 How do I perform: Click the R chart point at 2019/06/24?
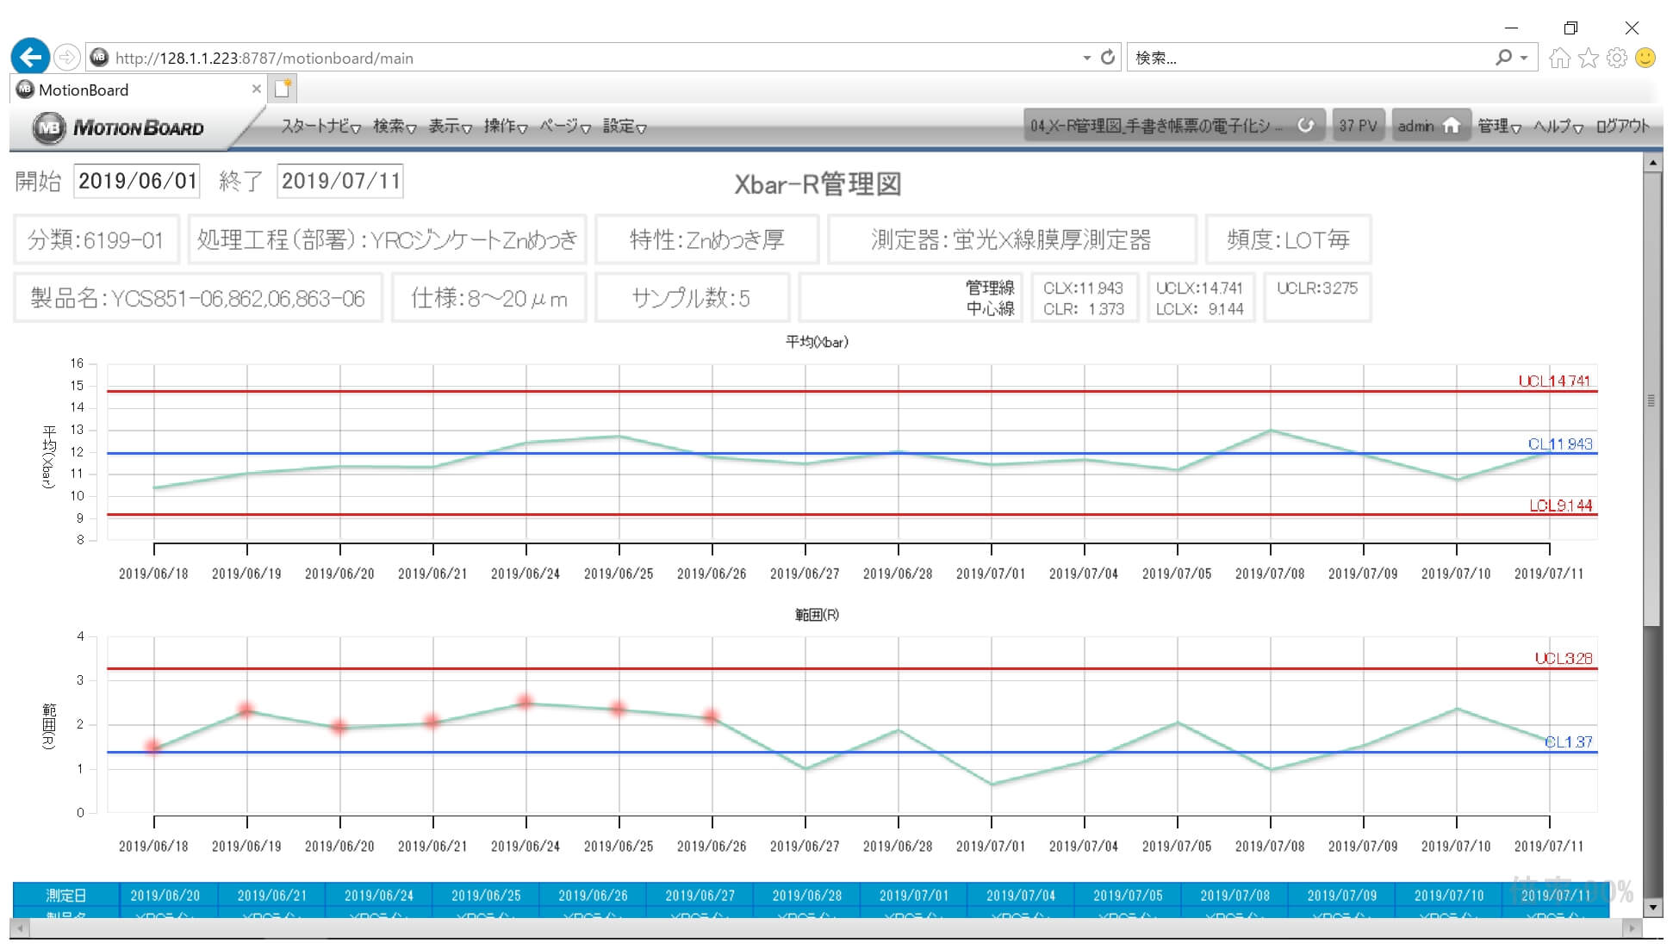coord(526,703)
